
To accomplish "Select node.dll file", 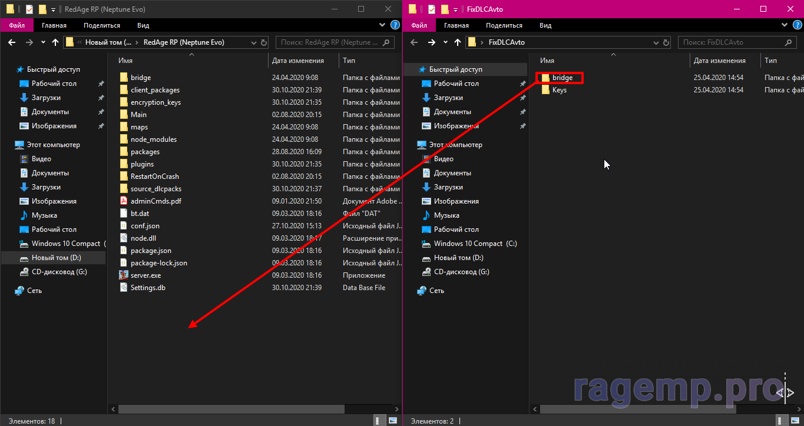I will (143, 238).
